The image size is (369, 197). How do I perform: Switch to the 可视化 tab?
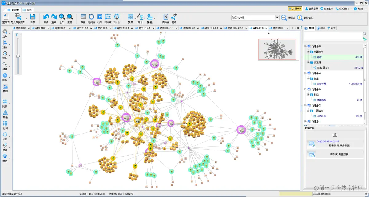(14, 10)
